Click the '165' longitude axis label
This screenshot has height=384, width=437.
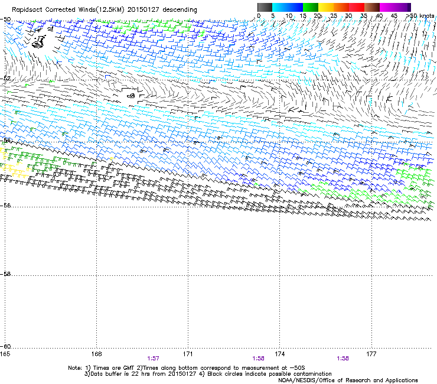pyautogui.click(x=5, y=354)
